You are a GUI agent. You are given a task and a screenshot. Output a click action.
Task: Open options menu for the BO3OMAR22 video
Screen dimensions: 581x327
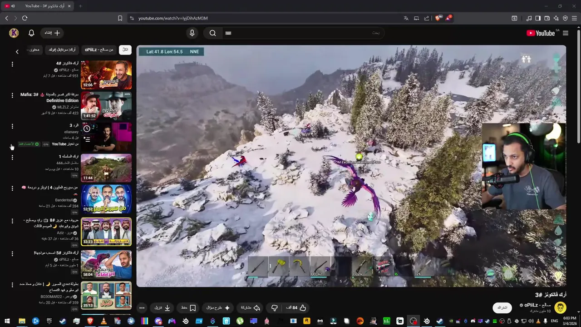[x=12, y=285]
